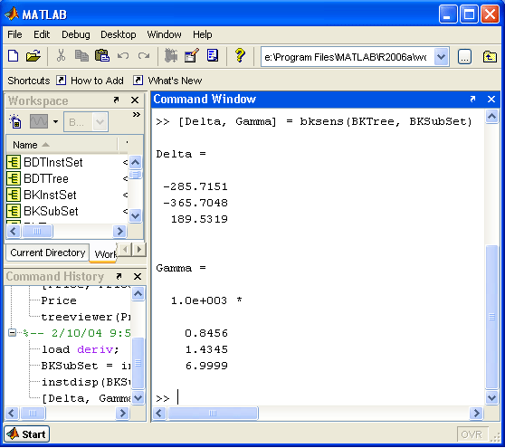505x448 pixels.
Task: Close the Workspace panel
Action: 135,100
